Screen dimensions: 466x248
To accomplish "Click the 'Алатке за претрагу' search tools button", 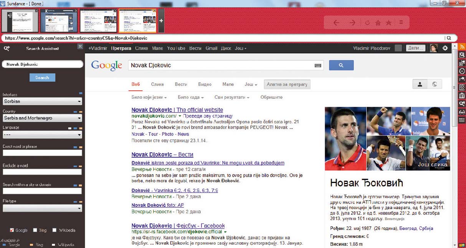I will (287, 84).
